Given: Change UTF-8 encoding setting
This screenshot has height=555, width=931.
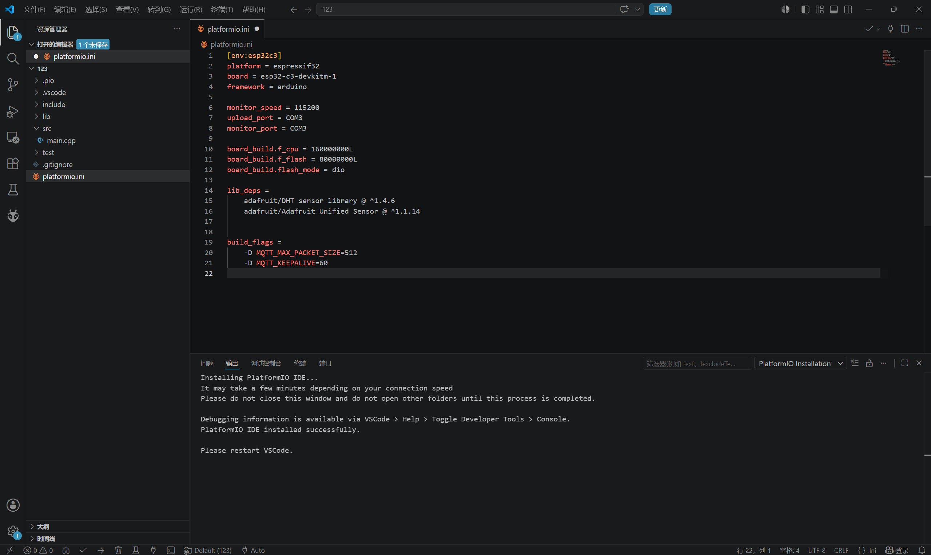Looking at the screenshot, I should tap(817, 550).
